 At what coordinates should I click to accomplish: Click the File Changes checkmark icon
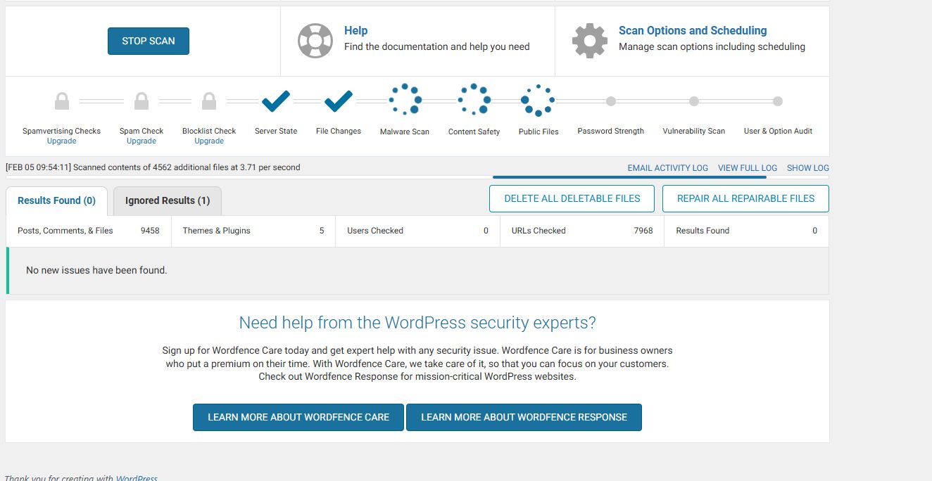(x=339, y=101)
